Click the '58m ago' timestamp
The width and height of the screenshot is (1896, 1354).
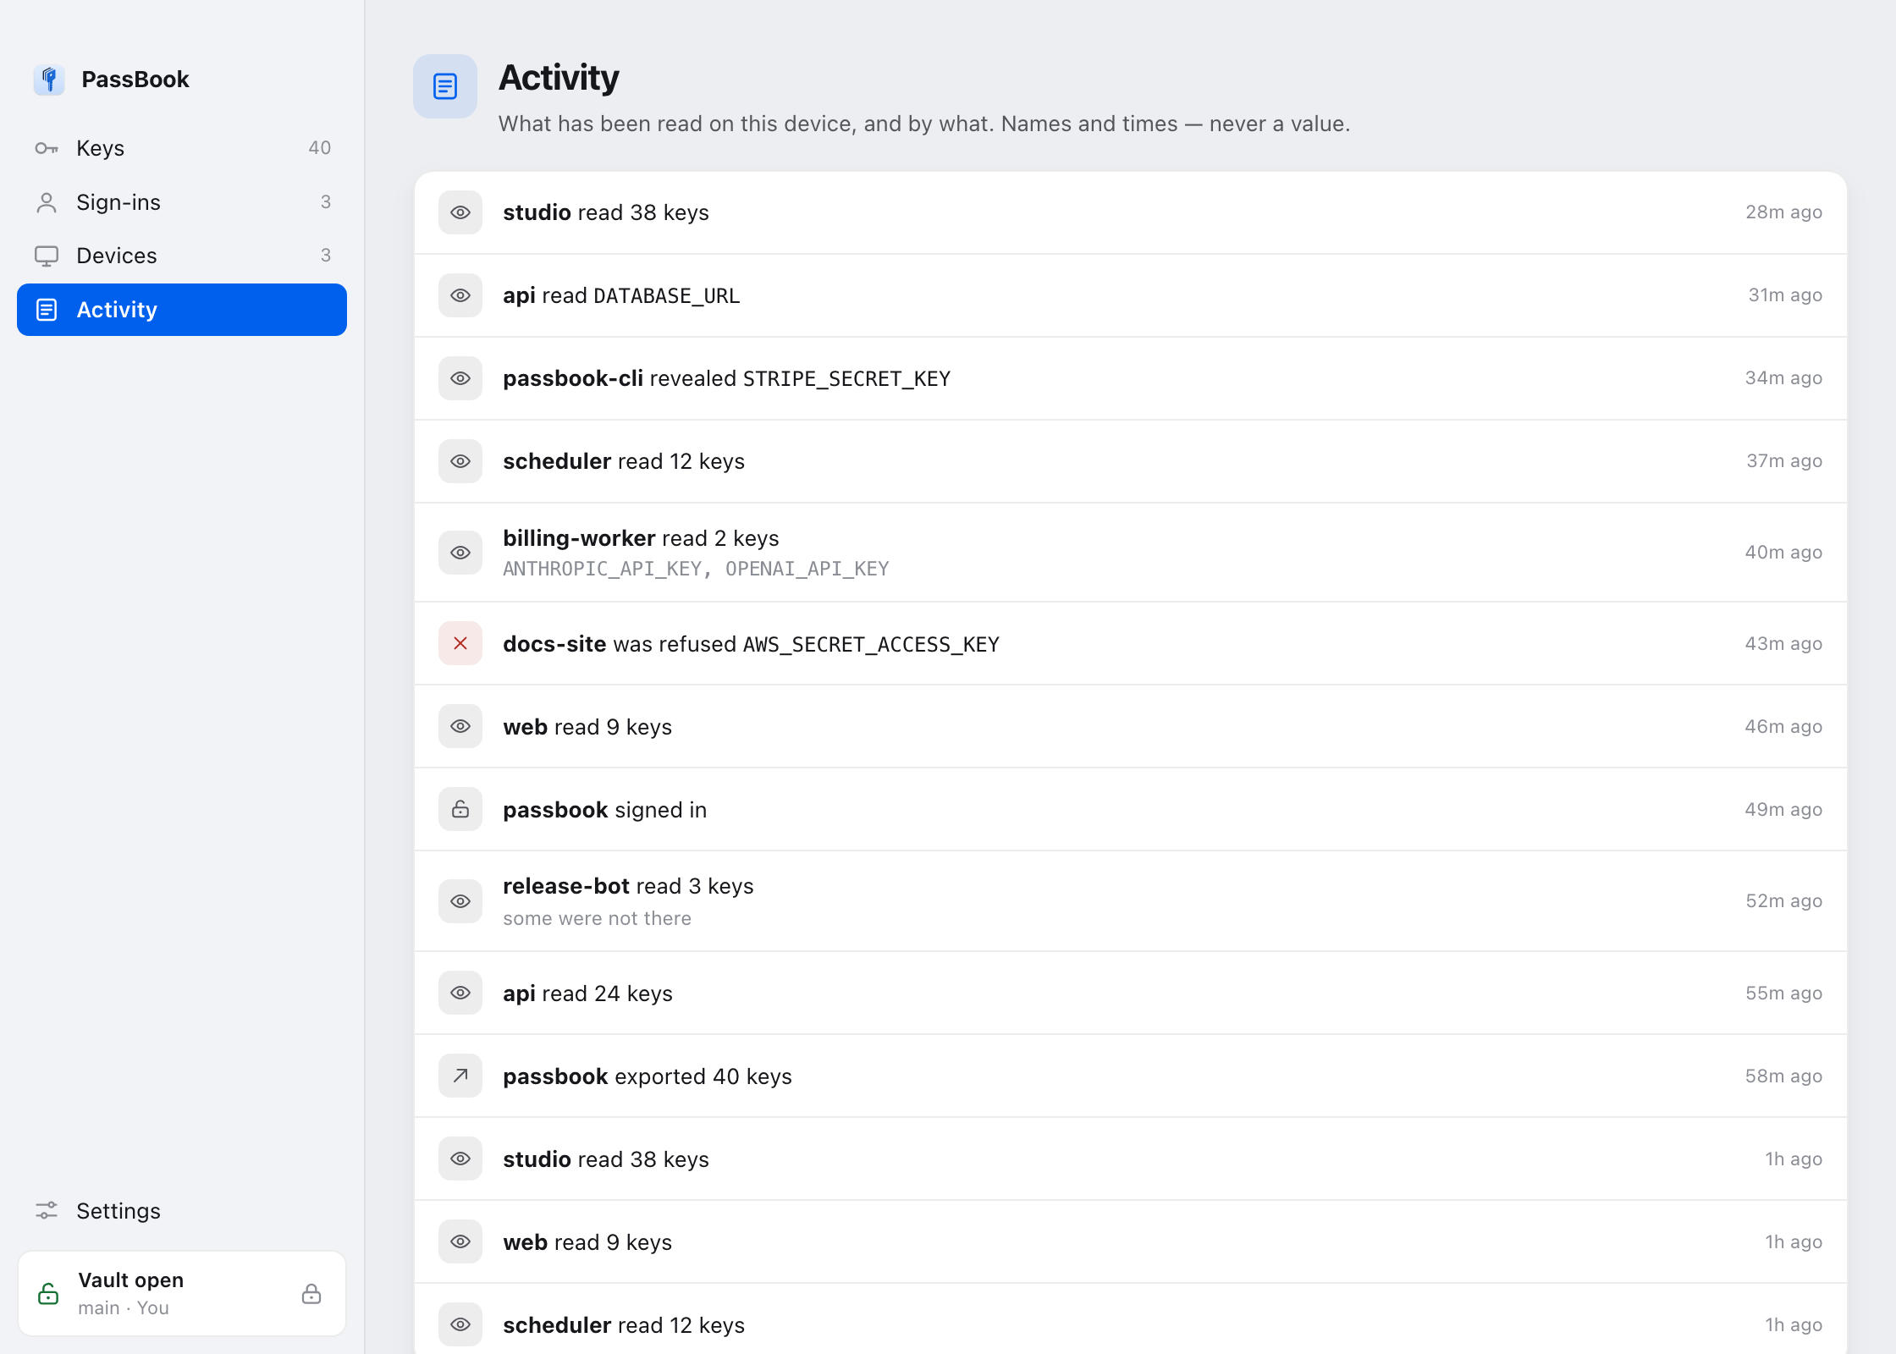[1783, 1076]
